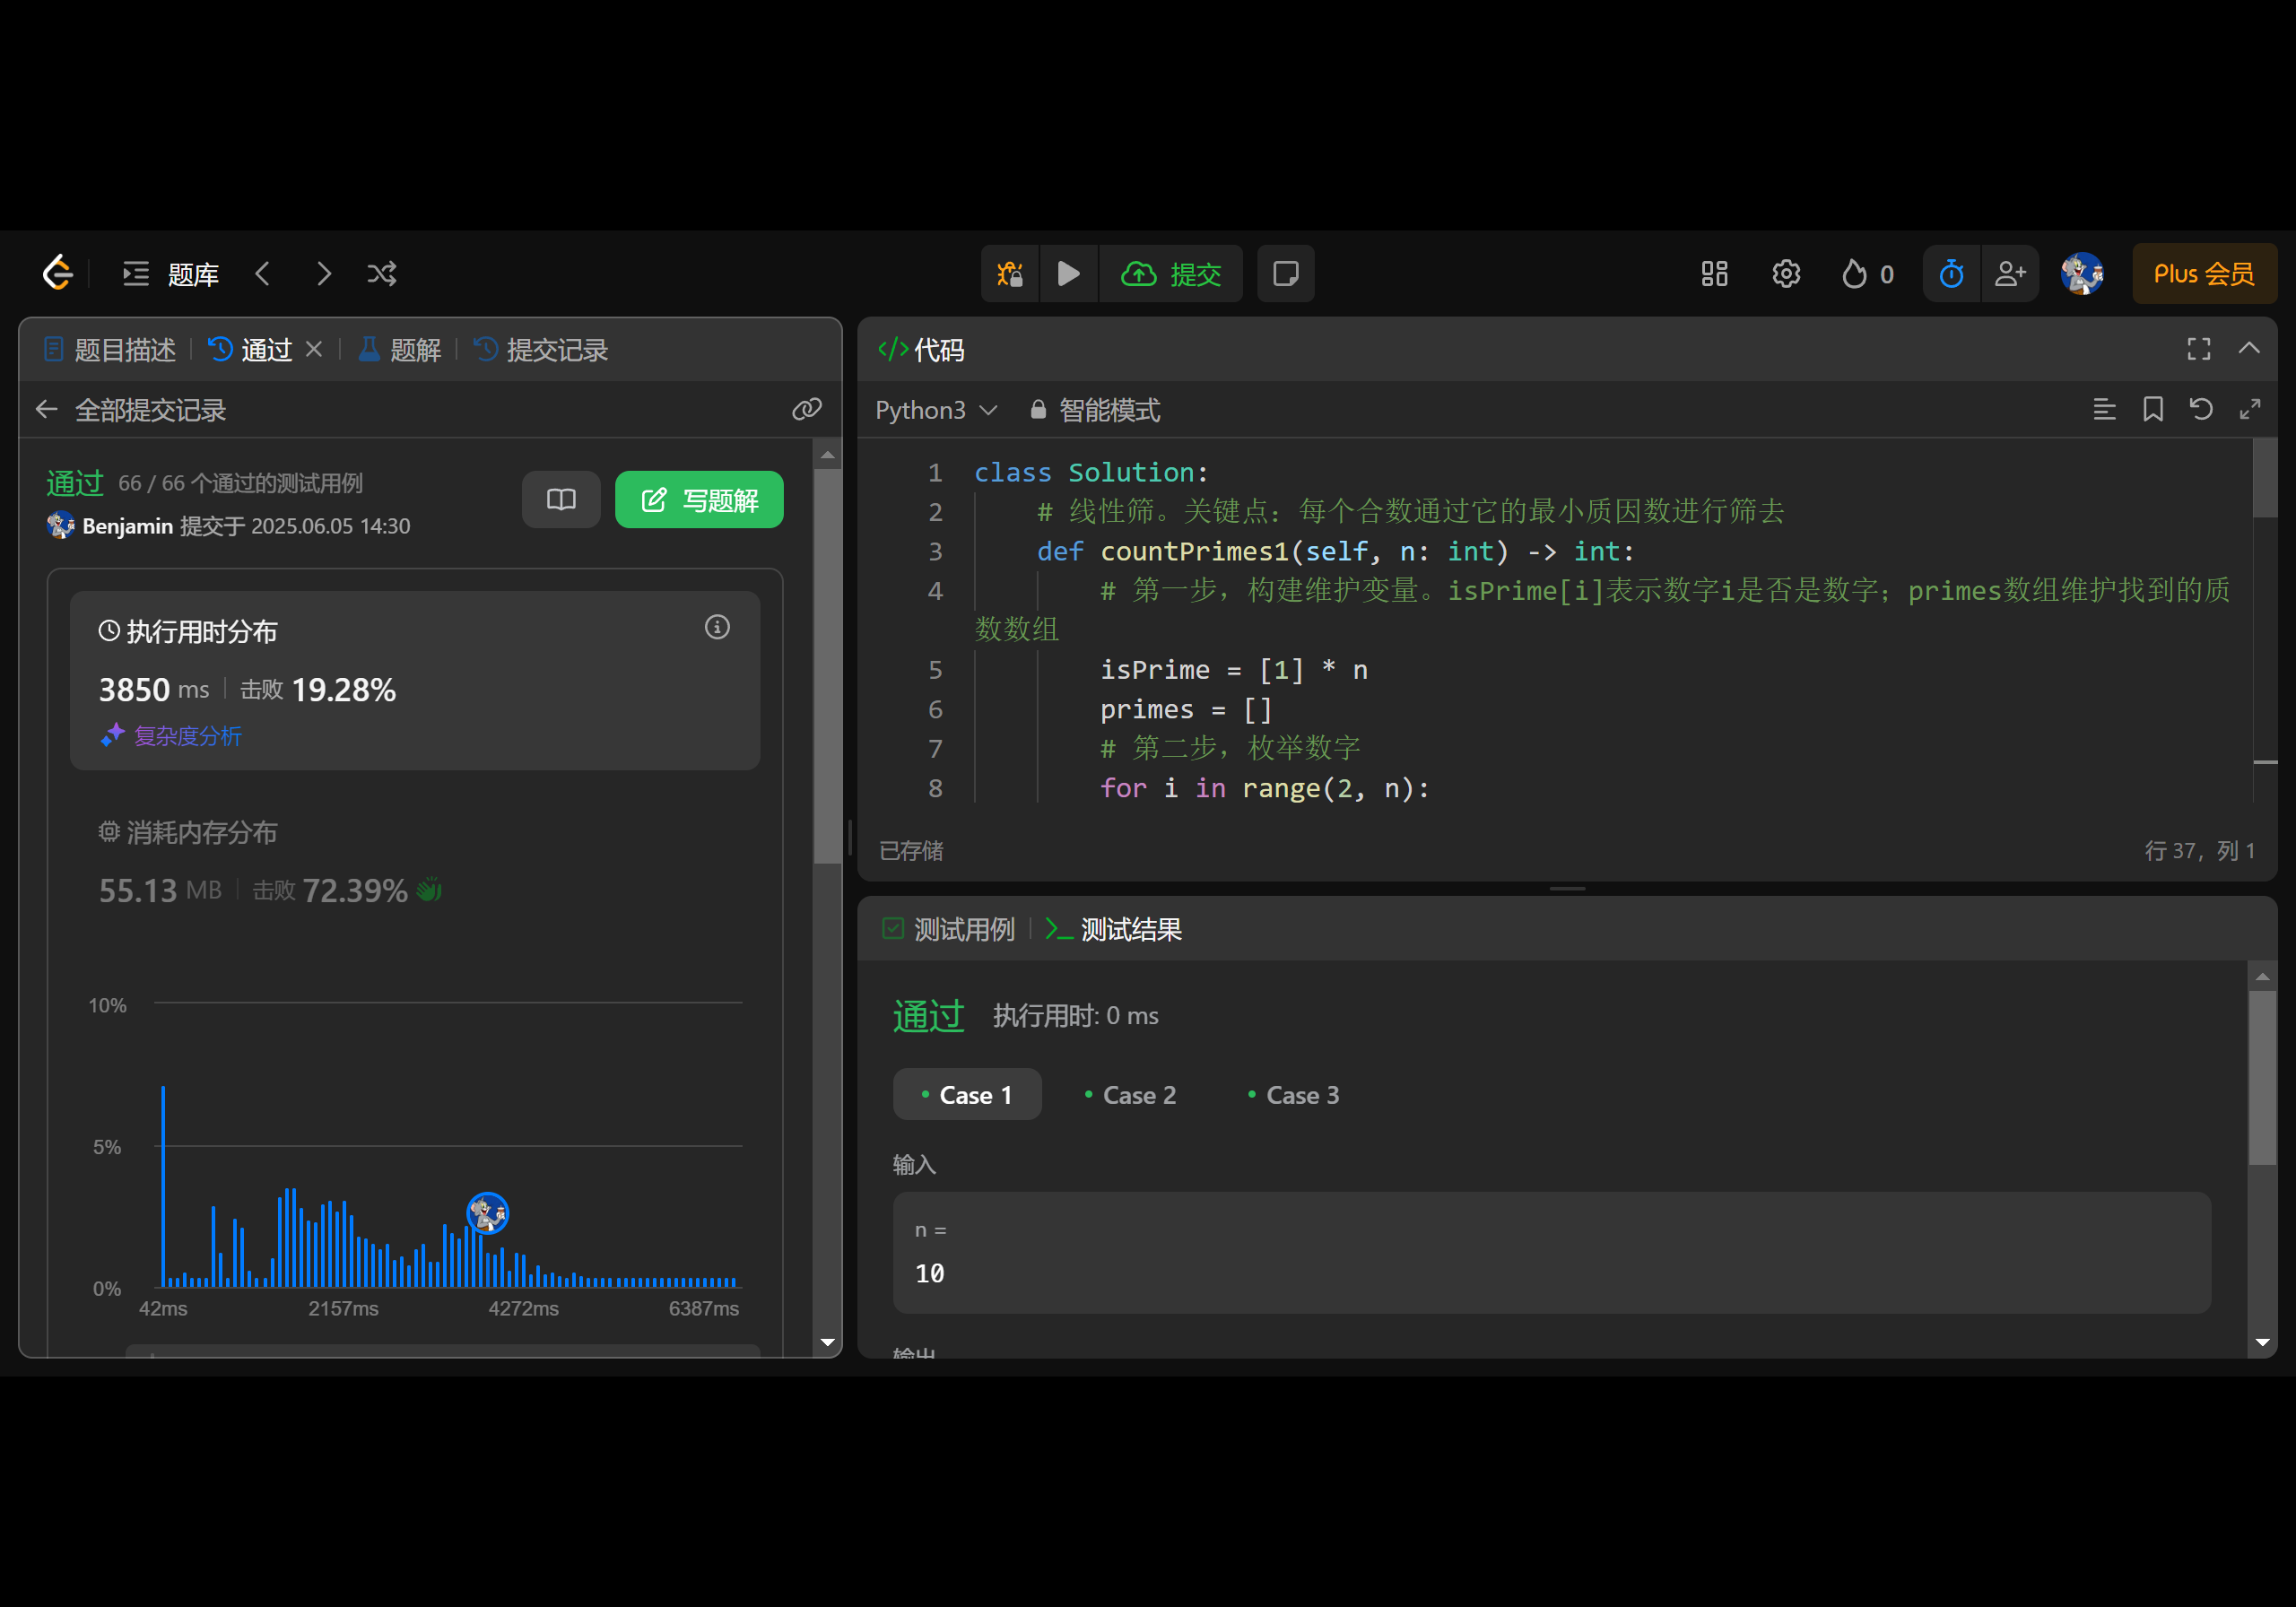The width and height of the screenshot is (2296, 1607).
Task: Open the Python3 language dropdown
Action: pyautogui.click(x=936, y=410)
